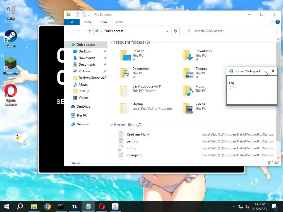Select Startup in the navigation pane

click(x=84, y=91)
